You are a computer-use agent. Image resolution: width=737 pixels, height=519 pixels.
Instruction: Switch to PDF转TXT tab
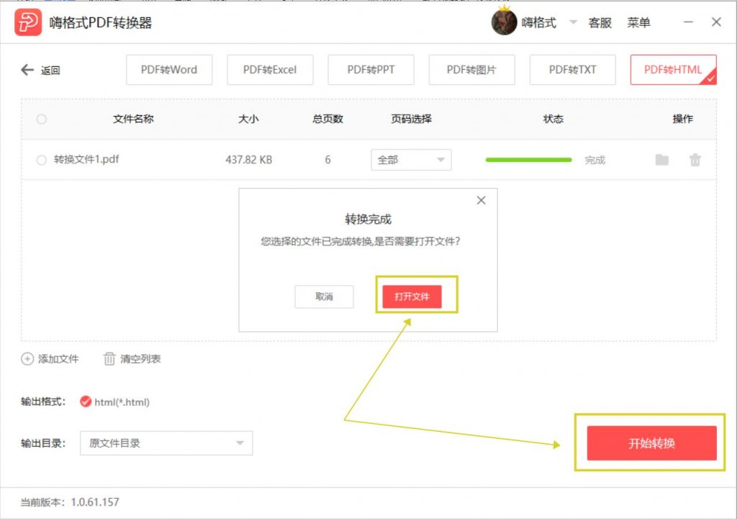click(572, 70)
